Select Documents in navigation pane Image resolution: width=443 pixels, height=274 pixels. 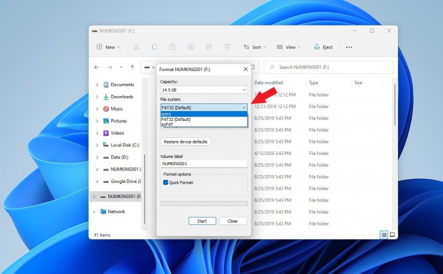coord(122,84)
